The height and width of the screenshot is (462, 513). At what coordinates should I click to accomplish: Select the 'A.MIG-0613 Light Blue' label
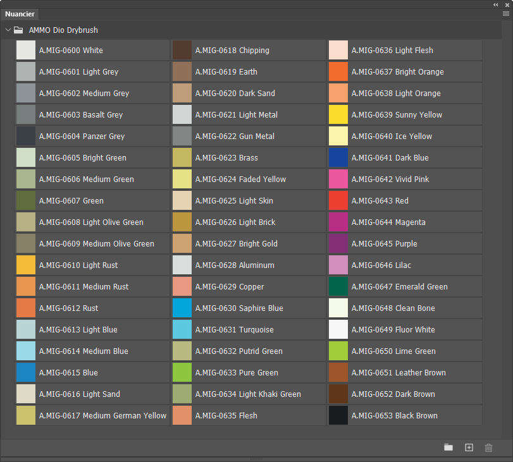(x=78, y=329)
